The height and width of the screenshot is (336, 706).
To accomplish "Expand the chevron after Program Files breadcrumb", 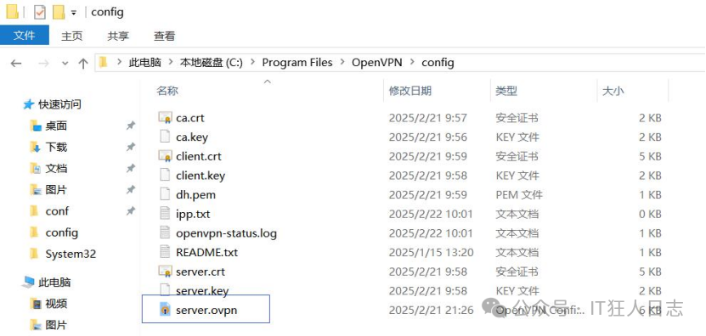I will pyautogui.click(x=342, y=63).
